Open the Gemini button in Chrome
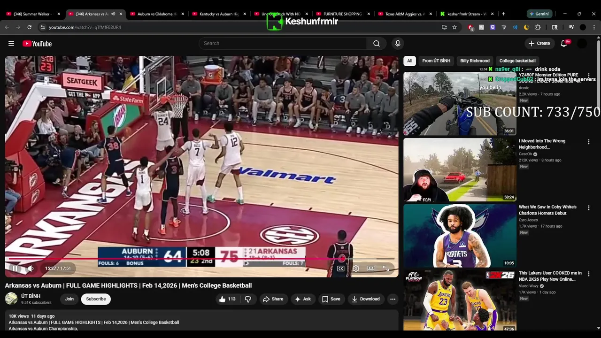 click(x=540, y=14)
